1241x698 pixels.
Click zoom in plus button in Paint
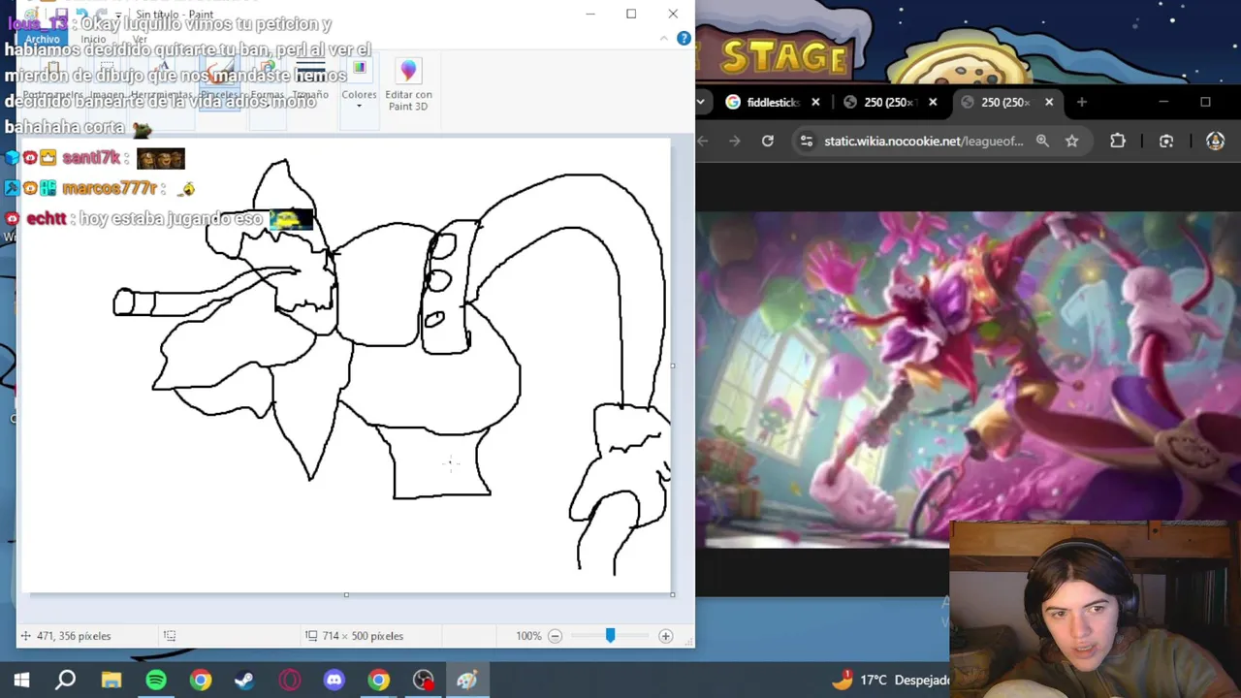point(665,636)
